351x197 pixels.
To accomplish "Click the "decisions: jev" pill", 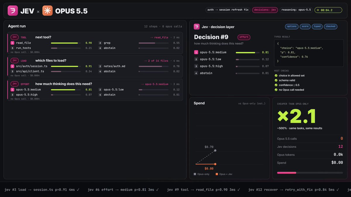I will [x=265, y=10].
